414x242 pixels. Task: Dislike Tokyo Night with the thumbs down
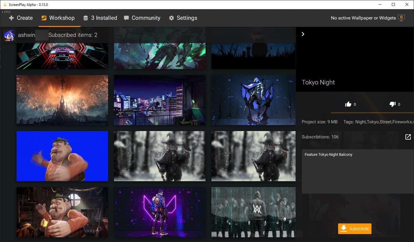[x=393, y=104]
